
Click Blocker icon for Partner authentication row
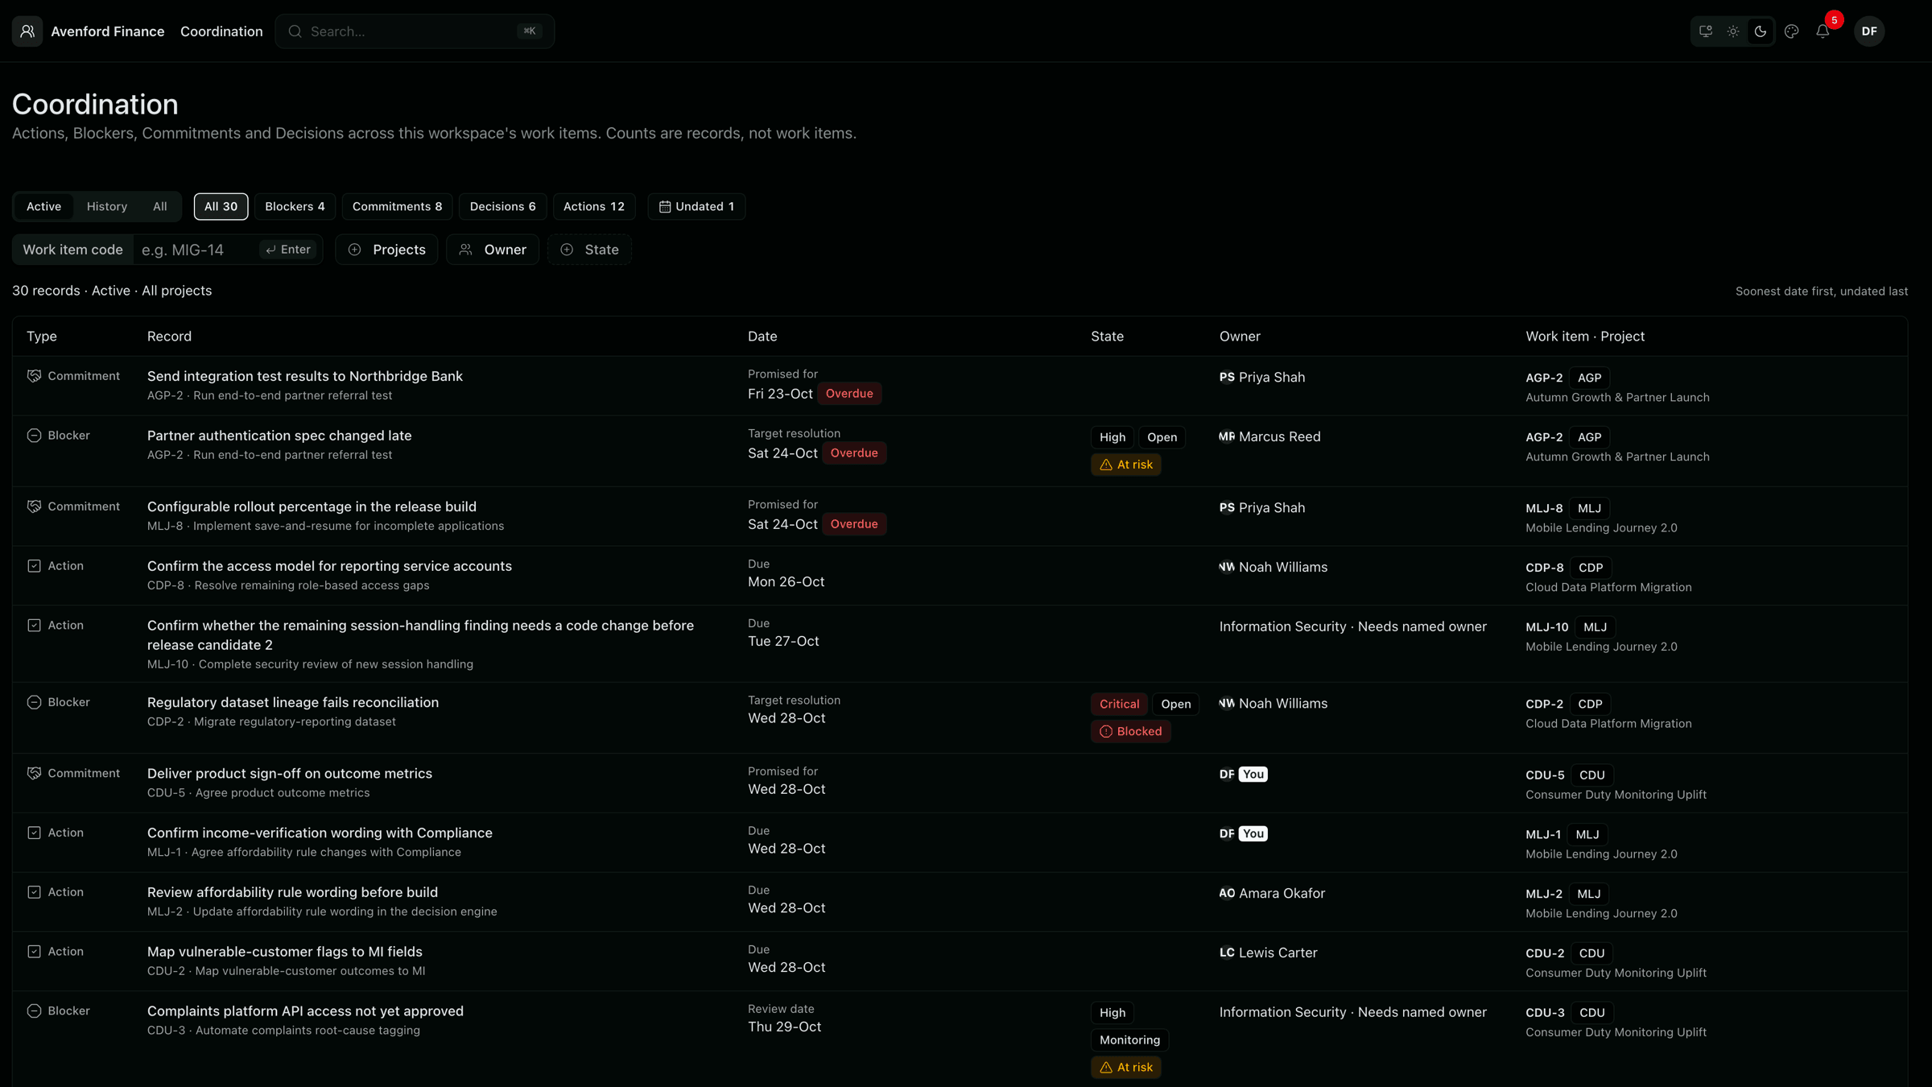pos(34,436)
